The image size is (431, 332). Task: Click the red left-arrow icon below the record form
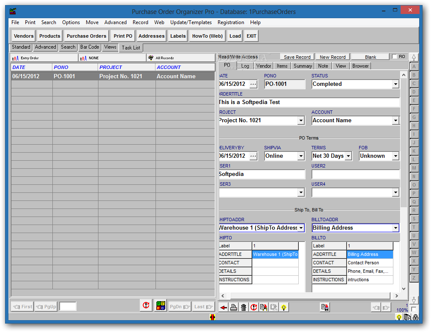224,307
